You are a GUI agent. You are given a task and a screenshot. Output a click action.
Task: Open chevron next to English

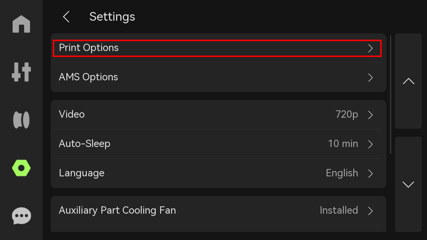370,174
